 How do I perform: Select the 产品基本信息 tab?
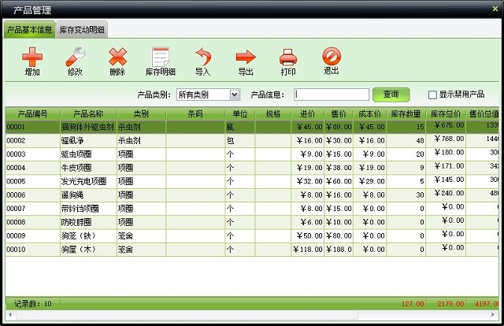pos(29,30)
